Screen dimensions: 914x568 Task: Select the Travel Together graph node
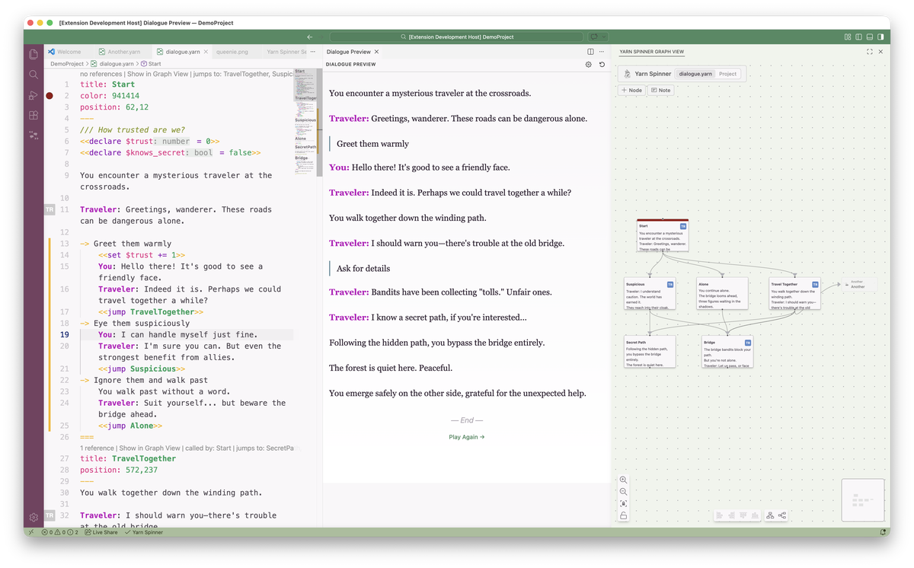(x=795, y=295)
